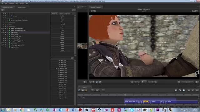This screenshot has height=112, width=200.
Task: Select the Timeline tab
Action: (84, 87)
